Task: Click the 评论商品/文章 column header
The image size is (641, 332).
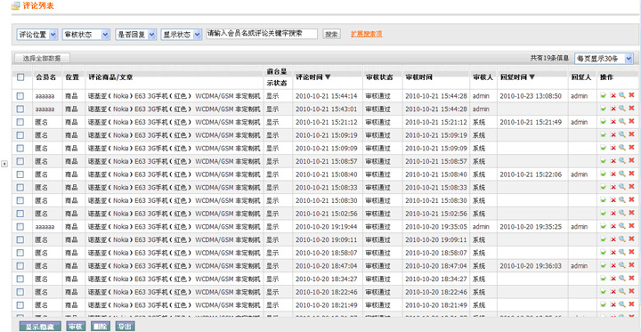Action: 110,77
